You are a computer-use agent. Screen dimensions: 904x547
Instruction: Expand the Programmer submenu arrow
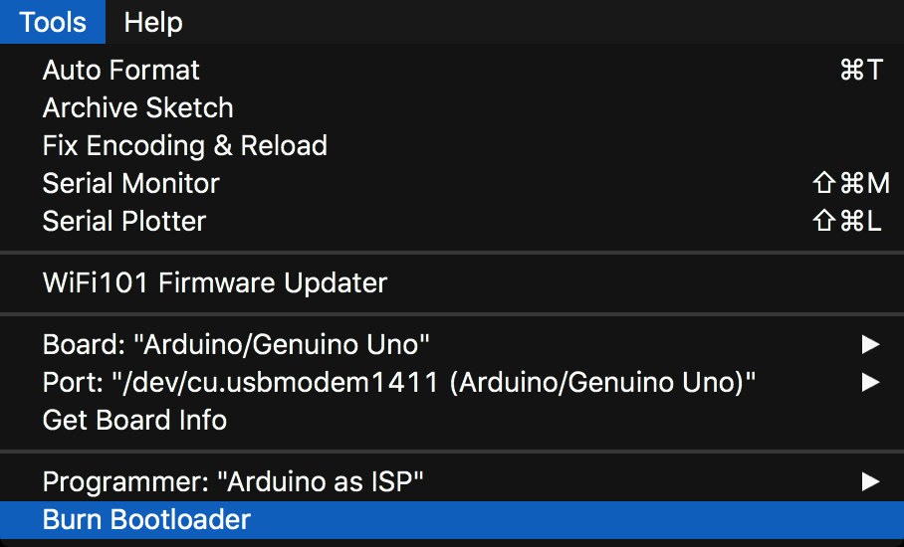870,482
